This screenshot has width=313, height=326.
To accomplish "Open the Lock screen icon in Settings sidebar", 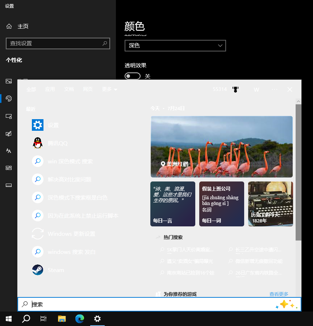I will 9,116.
